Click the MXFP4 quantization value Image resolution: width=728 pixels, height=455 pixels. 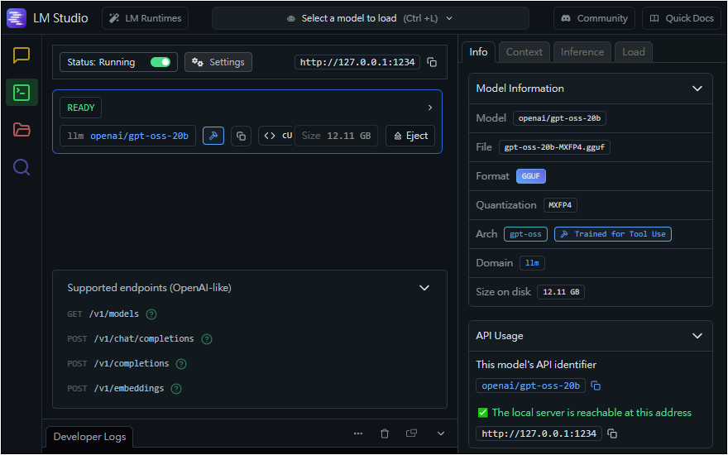tap(560, 205)
